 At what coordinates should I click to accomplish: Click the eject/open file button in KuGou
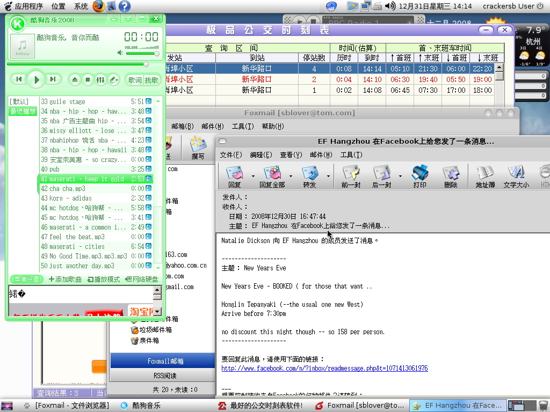75,80
